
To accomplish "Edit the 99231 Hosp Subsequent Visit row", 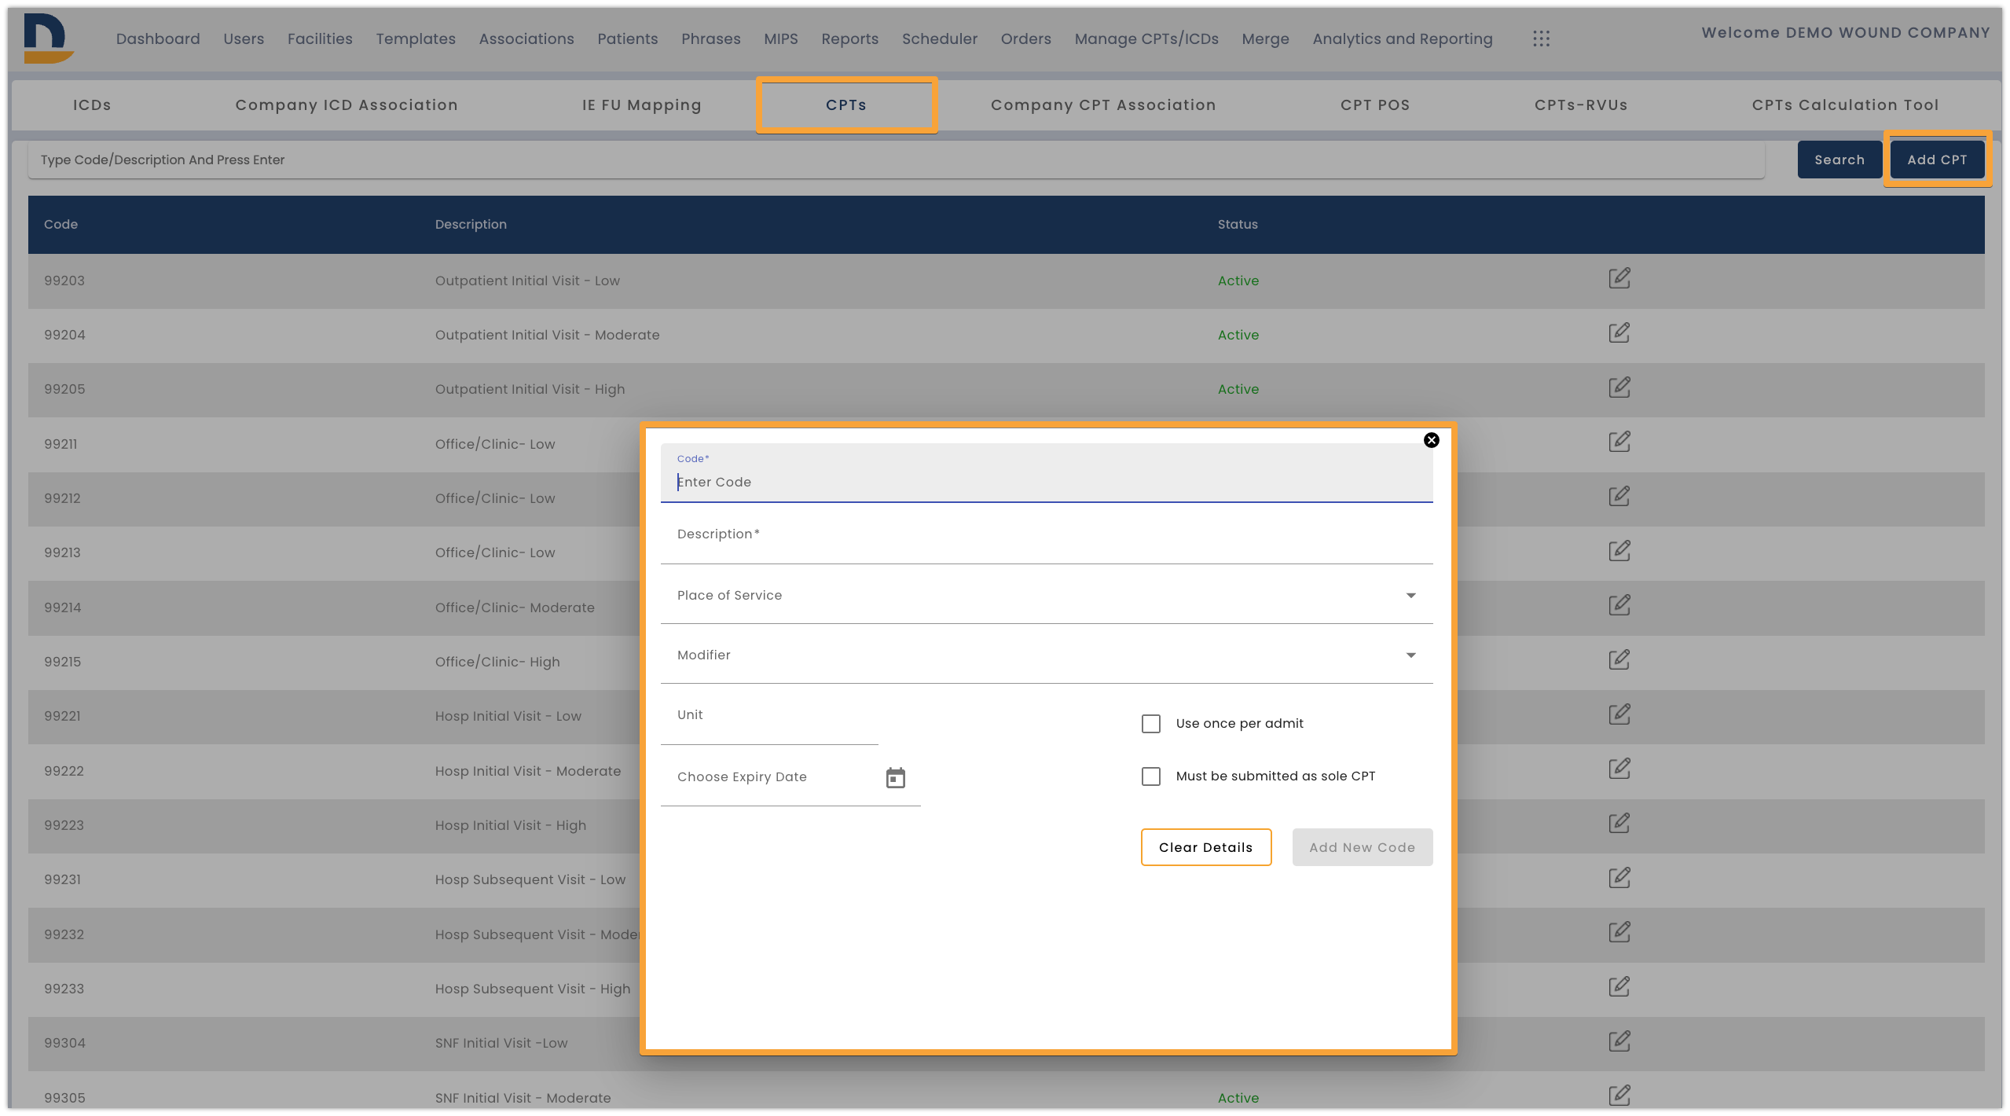I will pos(1619,877).
